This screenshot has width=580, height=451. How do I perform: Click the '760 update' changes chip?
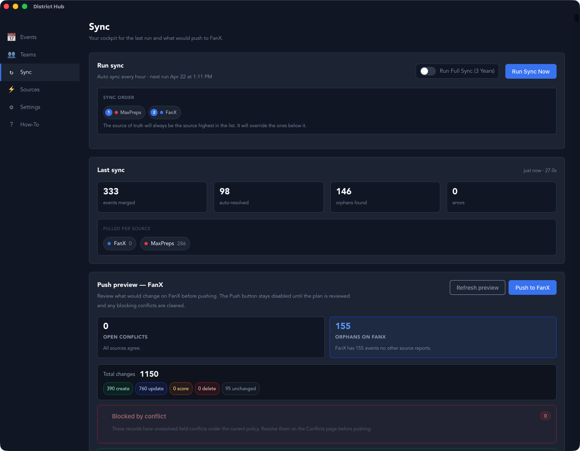point(151,389)
